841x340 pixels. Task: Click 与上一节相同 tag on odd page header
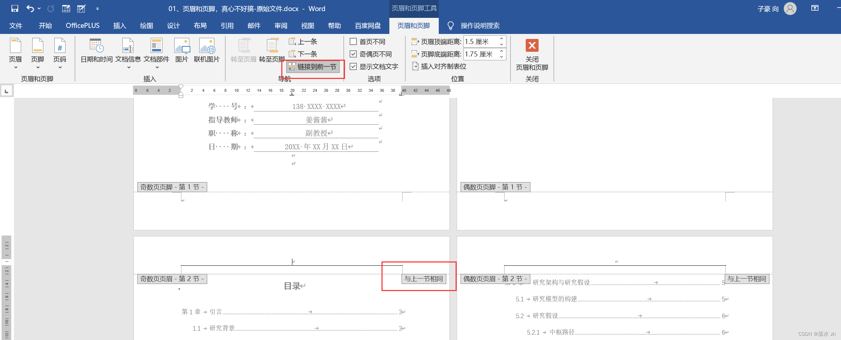pos(424,279)
